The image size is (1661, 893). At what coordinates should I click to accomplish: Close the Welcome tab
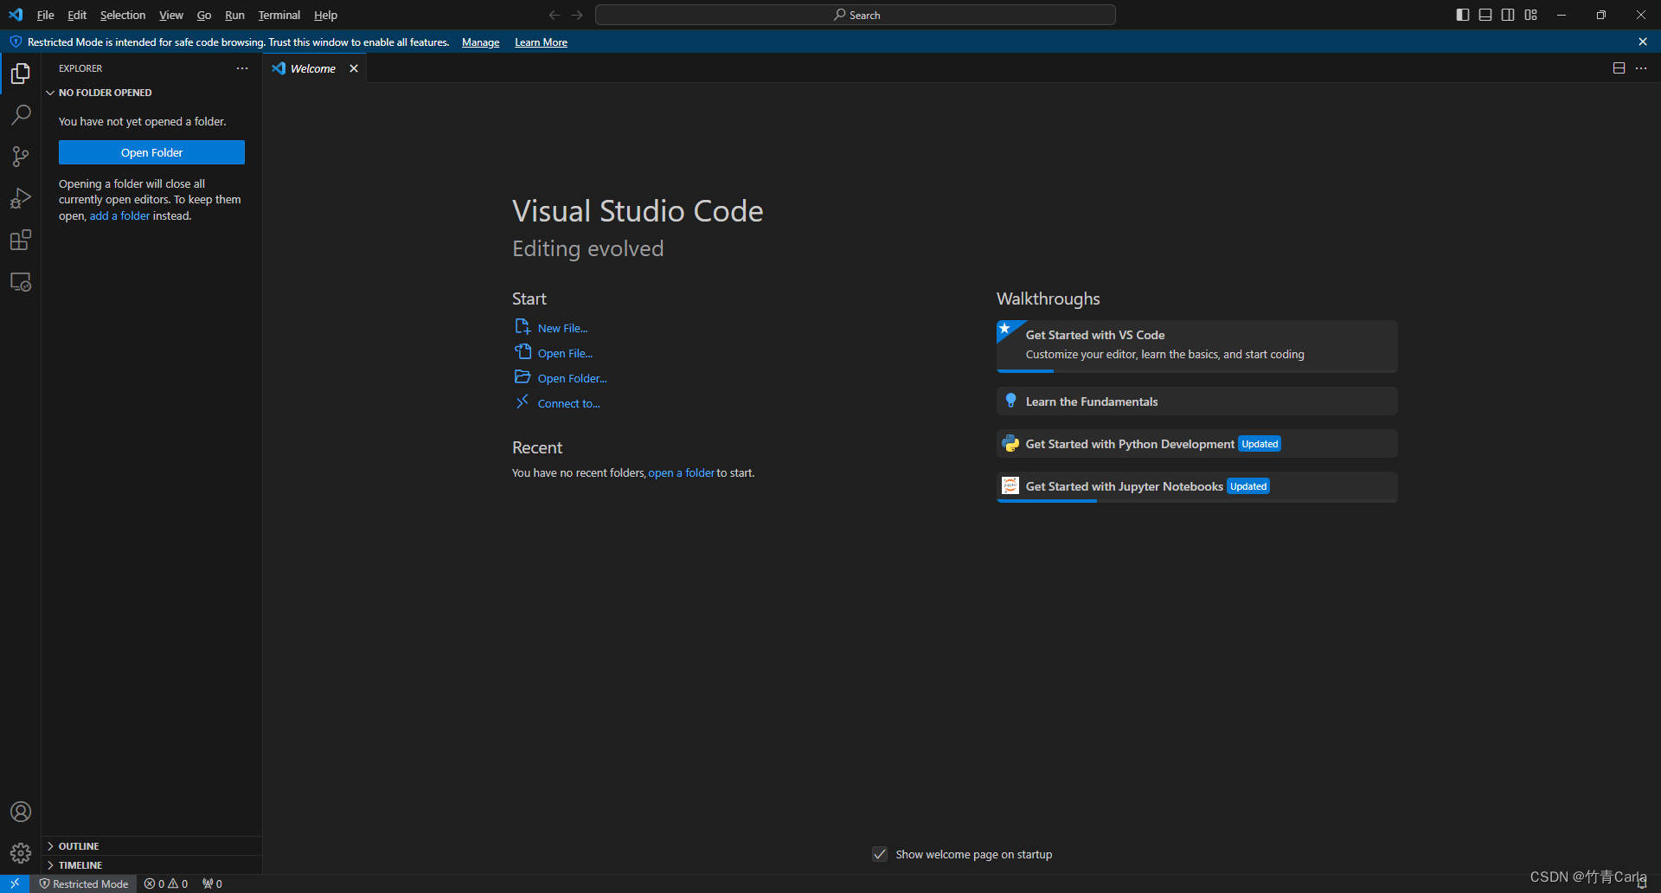coord(354,68)
